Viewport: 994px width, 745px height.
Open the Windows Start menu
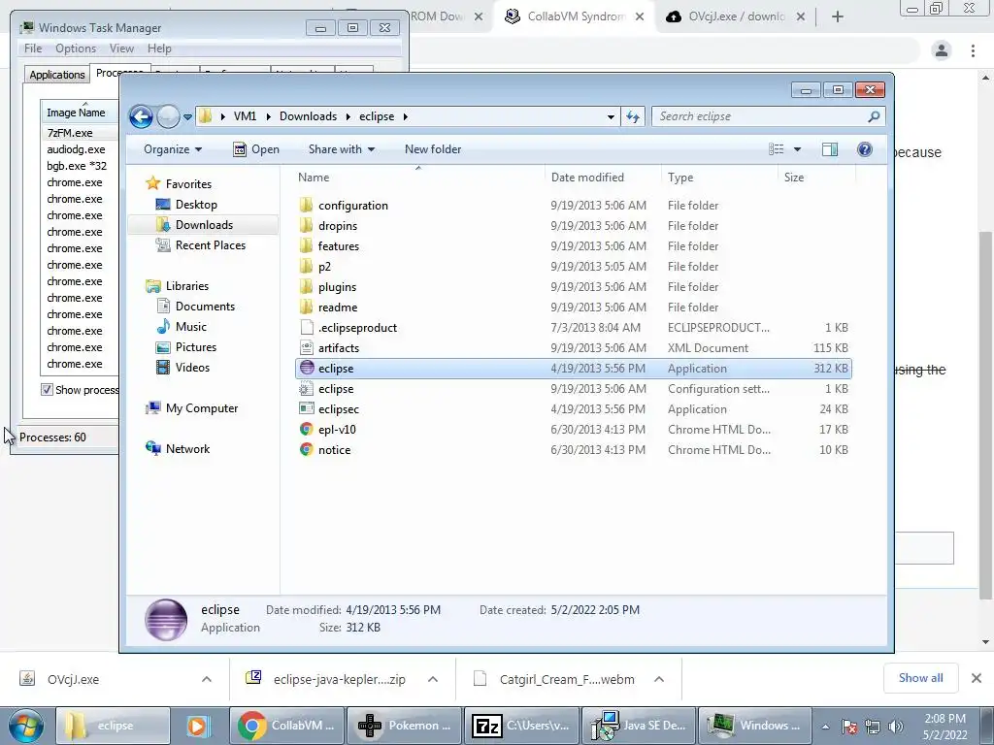(25, 726)
